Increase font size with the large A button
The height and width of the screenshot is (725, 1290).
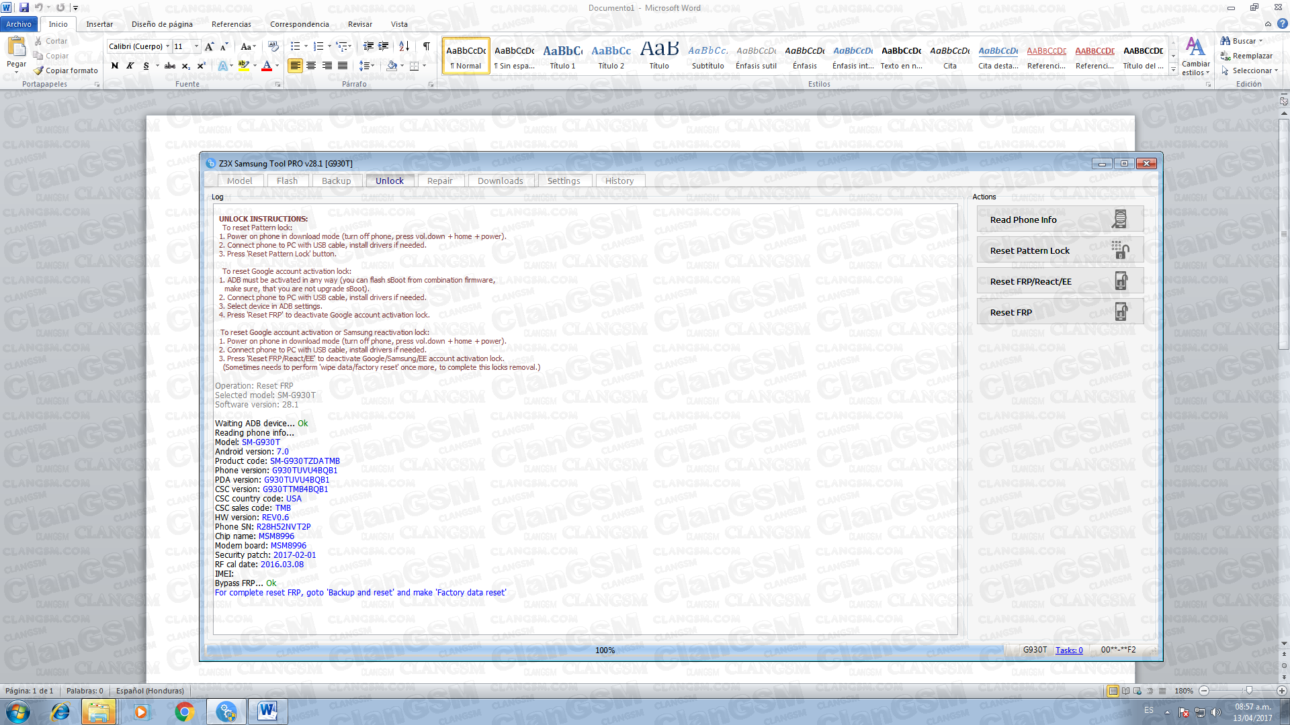(x=209, y=46)
